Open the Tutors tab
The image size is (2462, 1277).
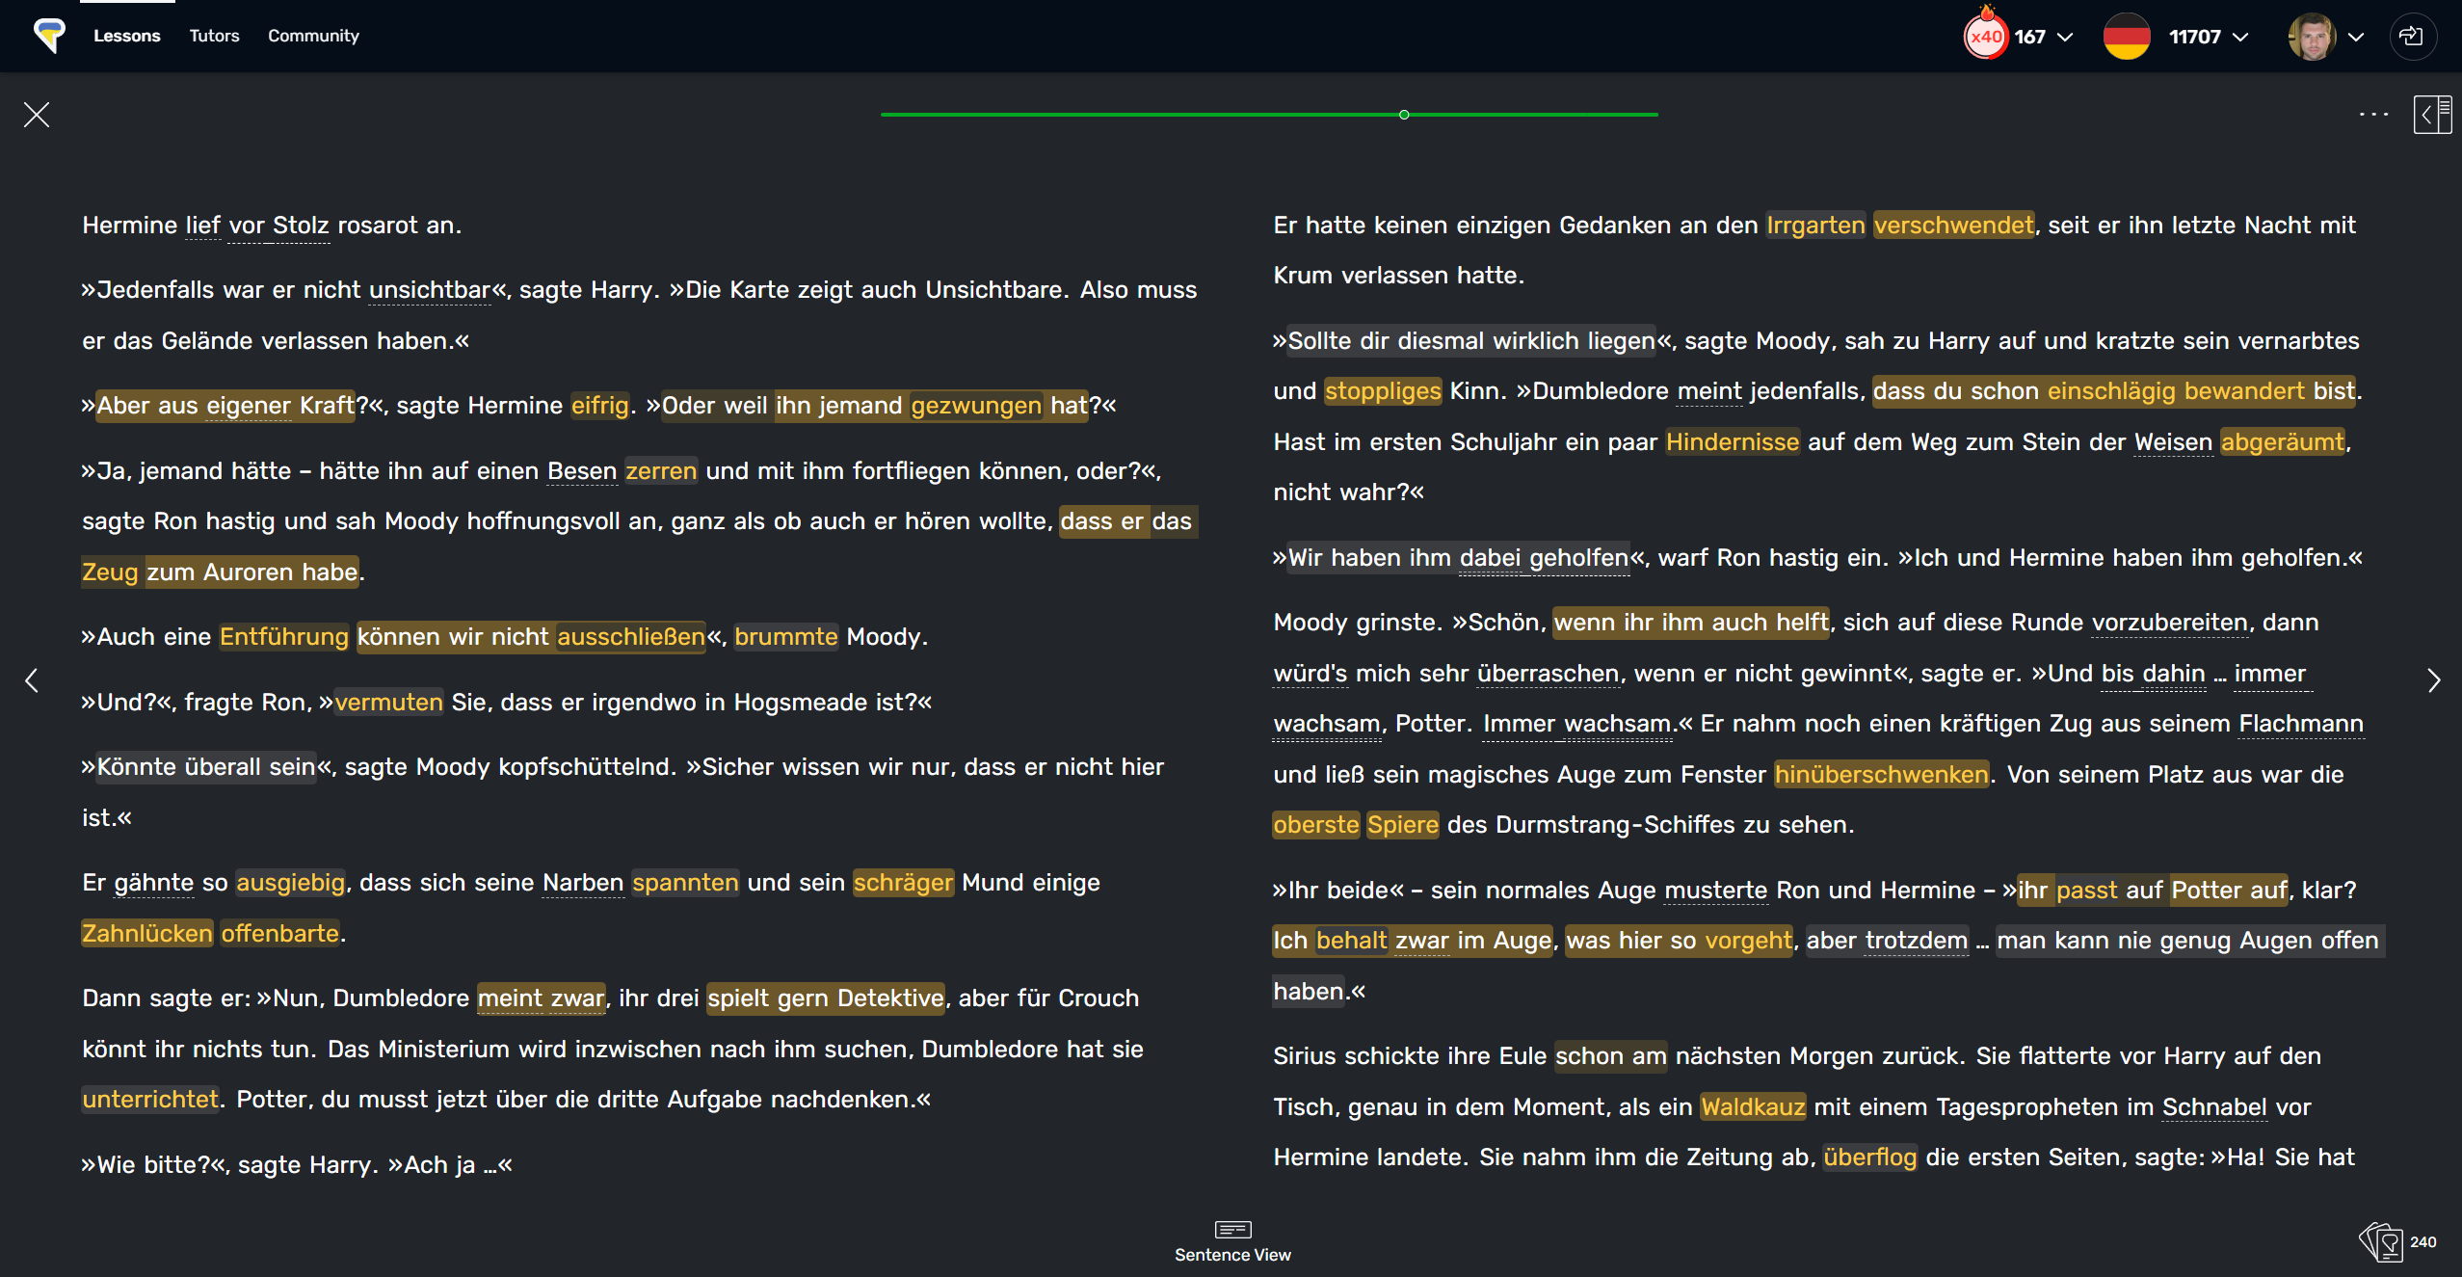(214, 36)
